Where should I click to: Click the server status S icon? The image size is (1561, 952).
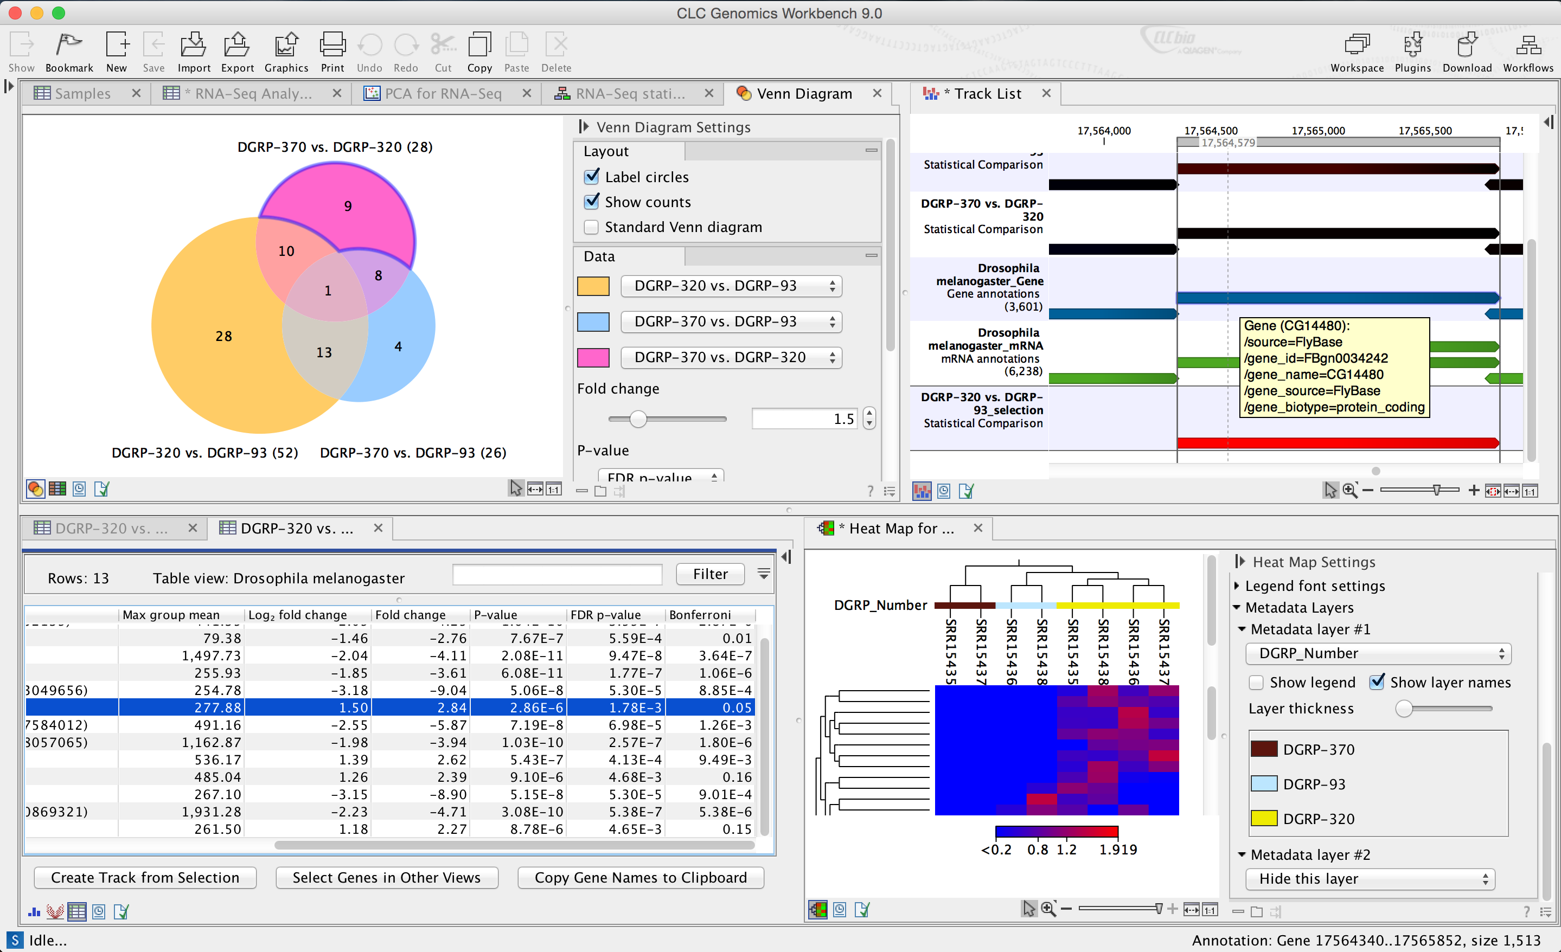pos(15,940)
